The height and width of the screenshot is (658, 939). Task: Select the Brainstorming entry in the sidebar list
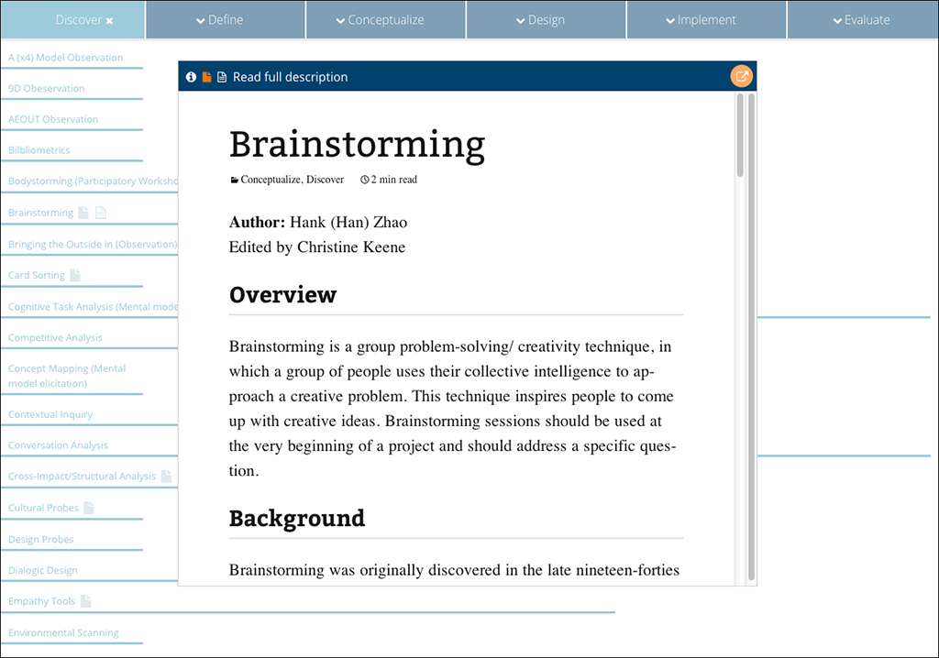click(x=40, y=213)
